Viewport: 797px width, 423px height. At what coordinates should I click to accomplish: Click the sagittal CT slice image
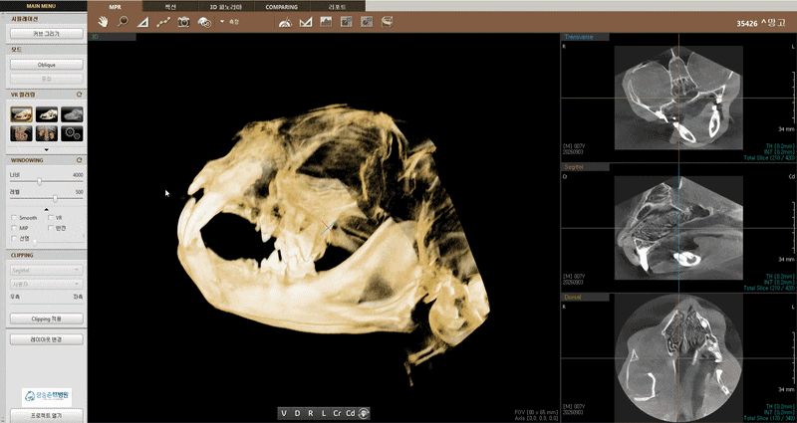pyautogui.click(x=678, y=228)
